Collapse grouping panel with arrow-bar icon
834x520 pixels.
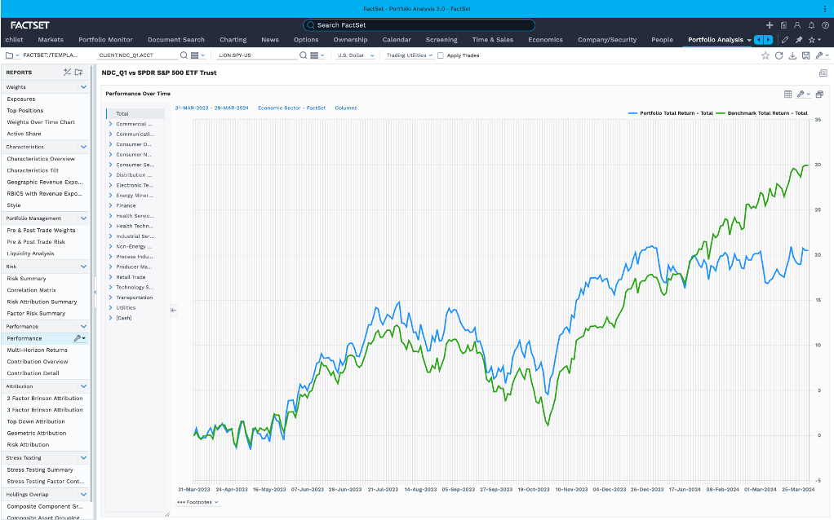pyautogui.click(x=173, y=311)
